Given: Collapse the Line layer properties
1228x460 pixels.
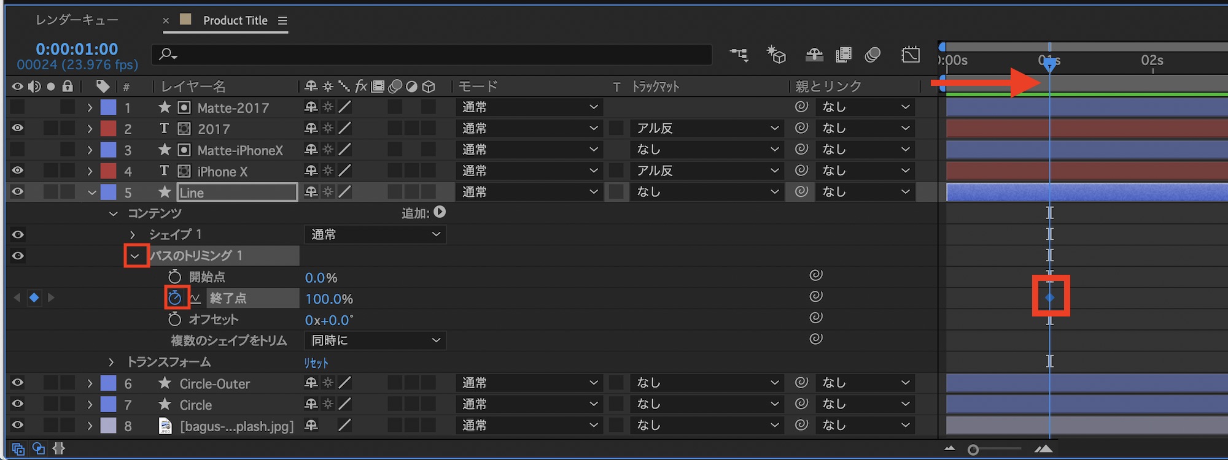Looking at the screenshot, I should (x=91, y=193).
